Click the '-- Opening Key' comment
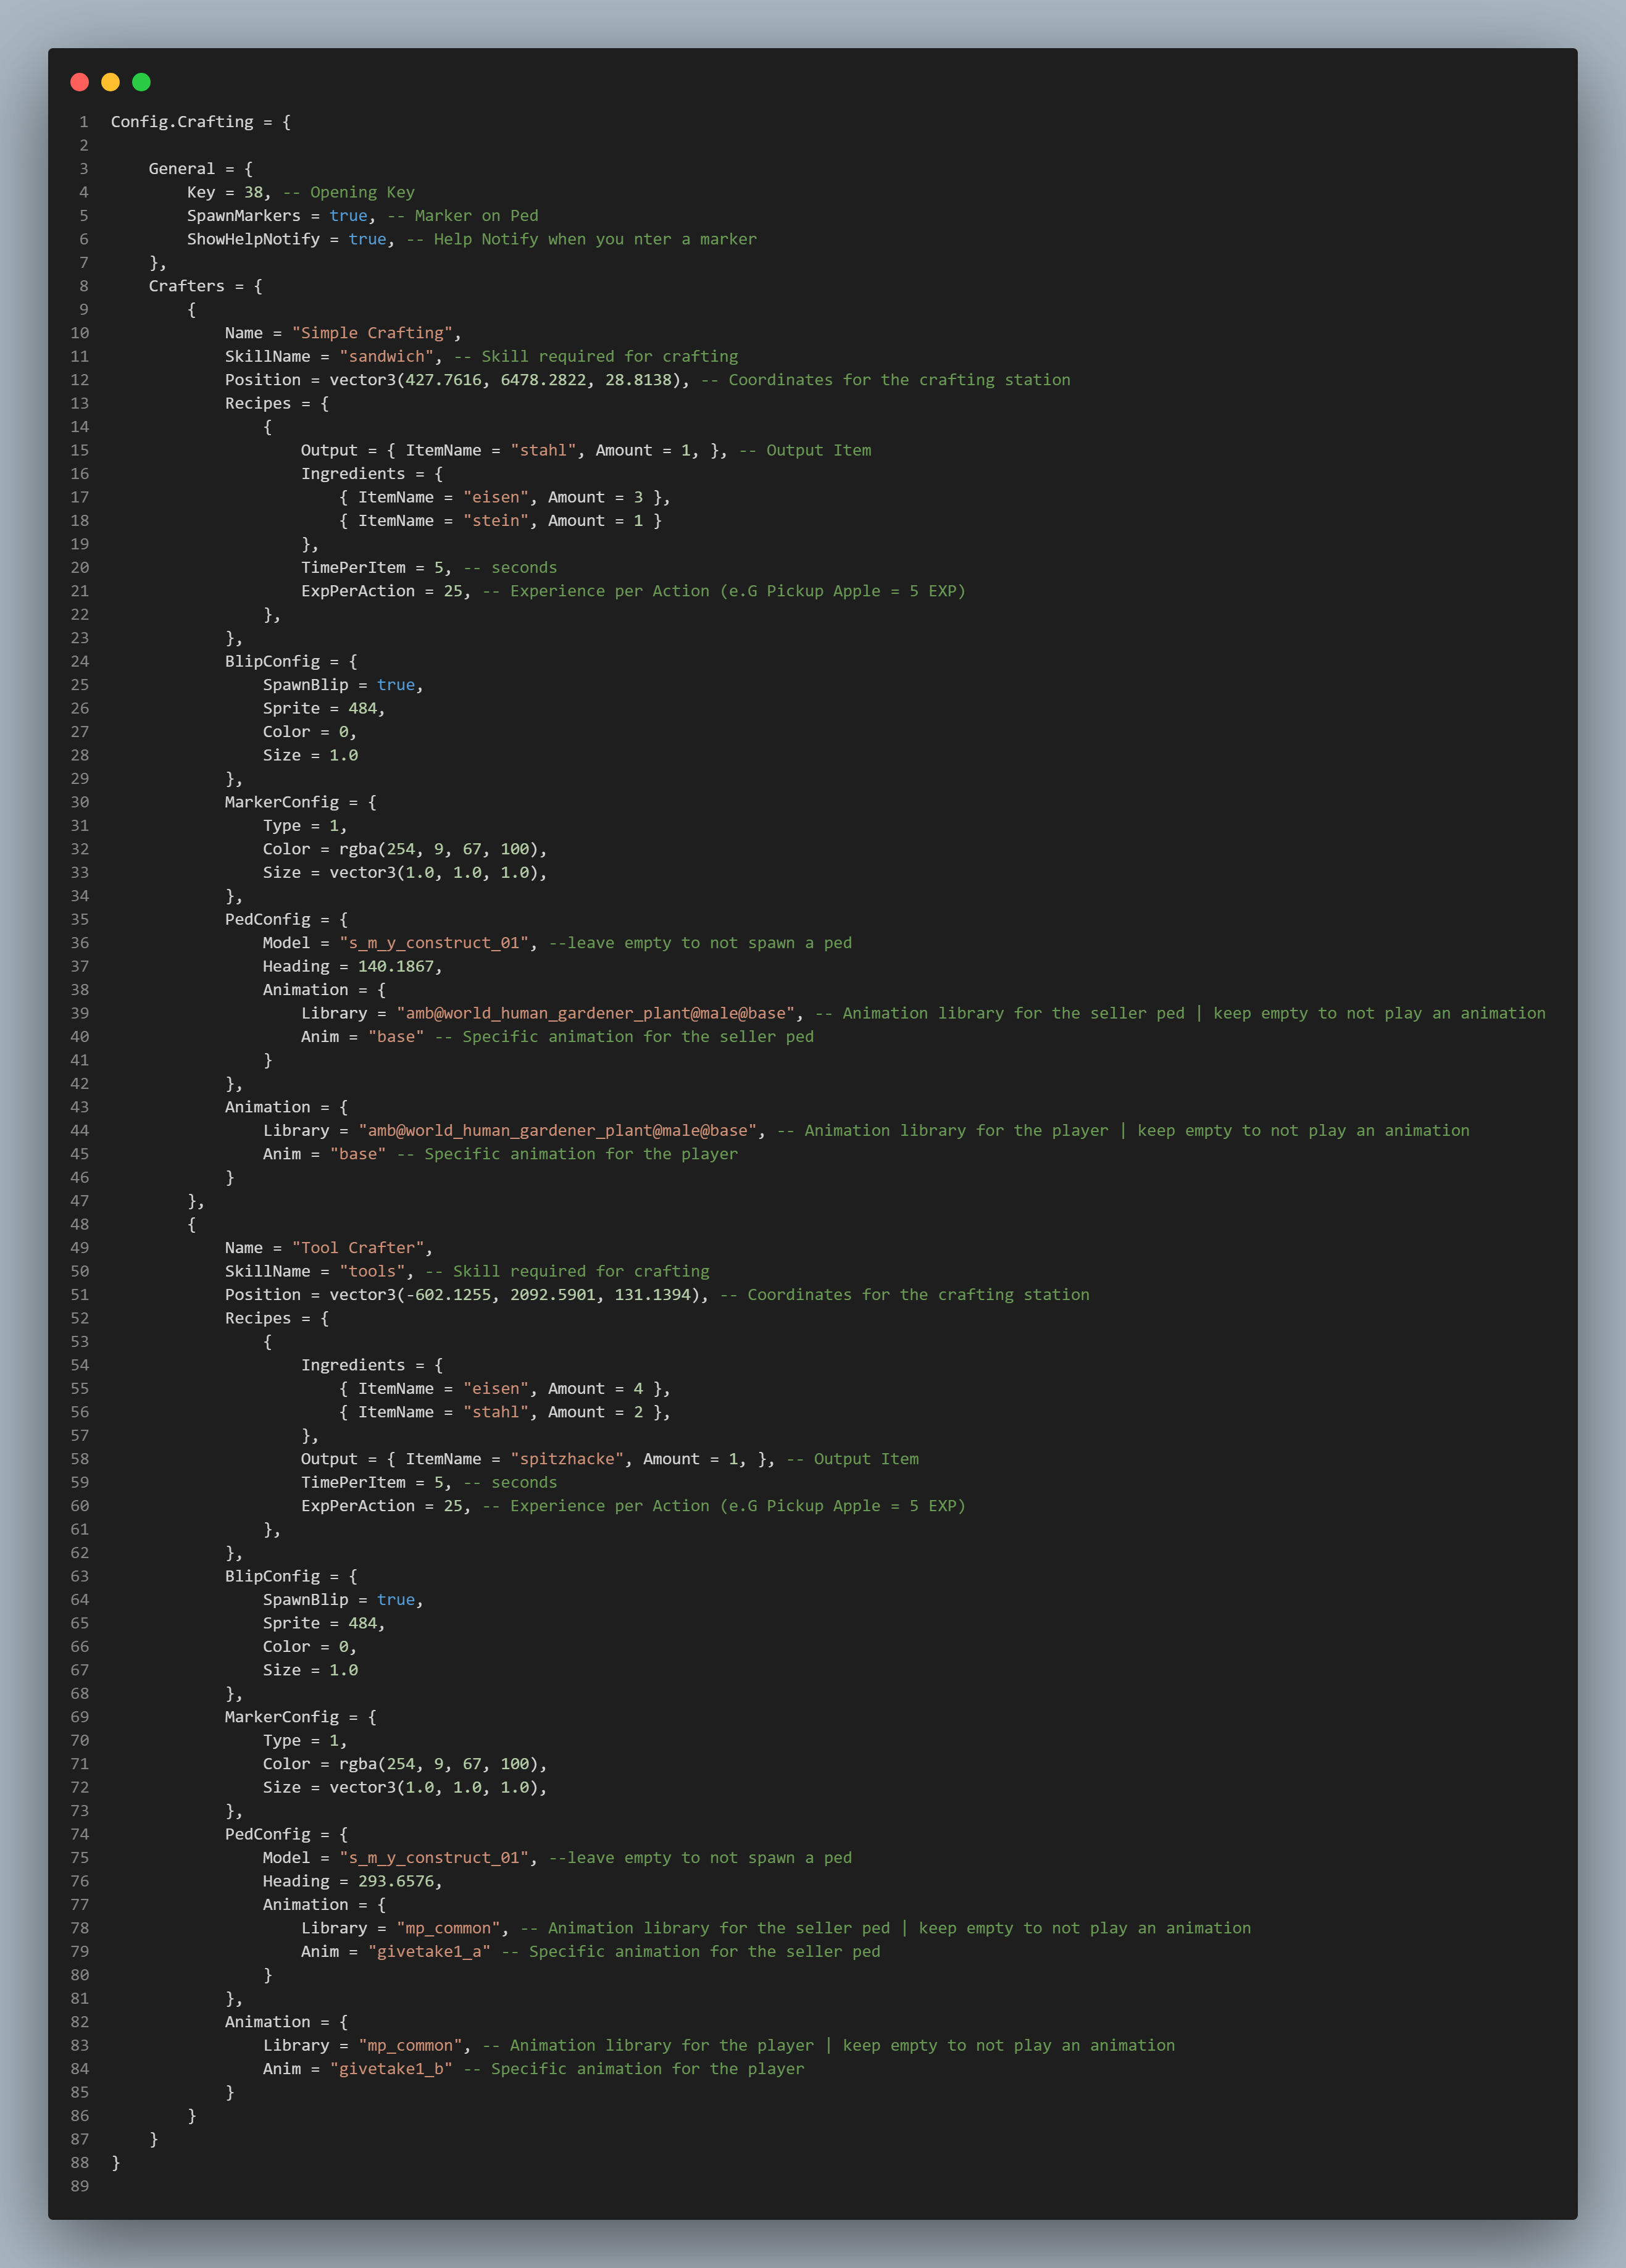The width and height of the screenshot is (1626, 2268). [348, 192]
